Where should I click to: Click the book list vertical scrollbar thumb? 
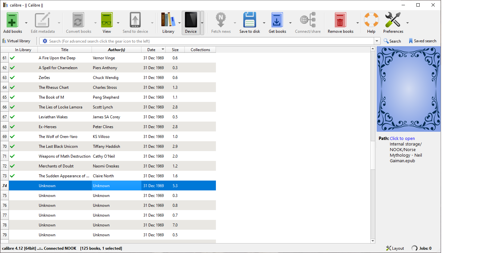click(x=373, y=156)
